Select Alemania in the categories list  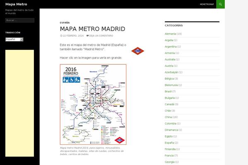(x=170, y=33)
